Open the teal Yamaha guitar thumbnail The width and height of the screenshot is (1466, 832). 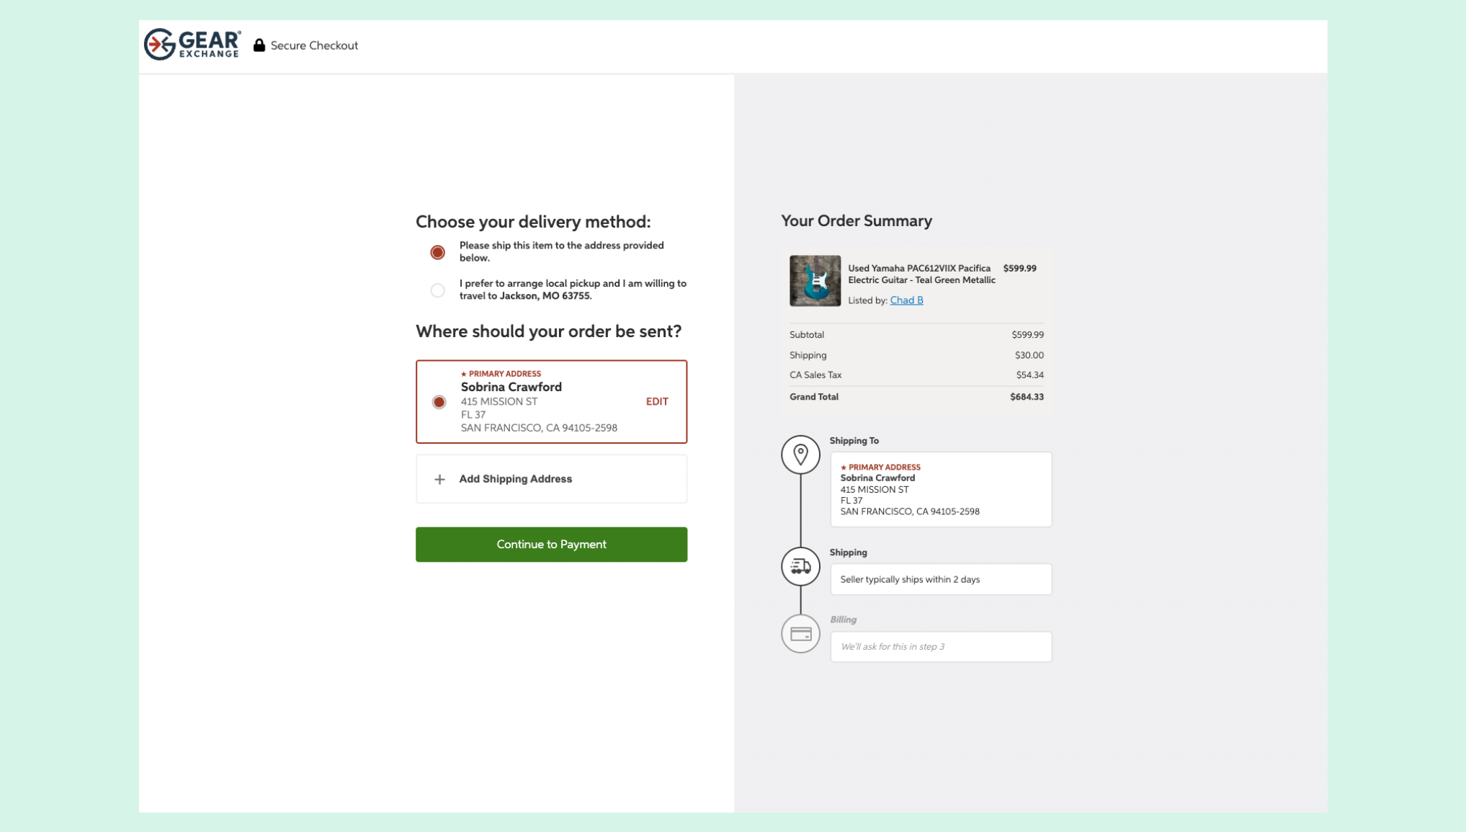pos(815,281)
